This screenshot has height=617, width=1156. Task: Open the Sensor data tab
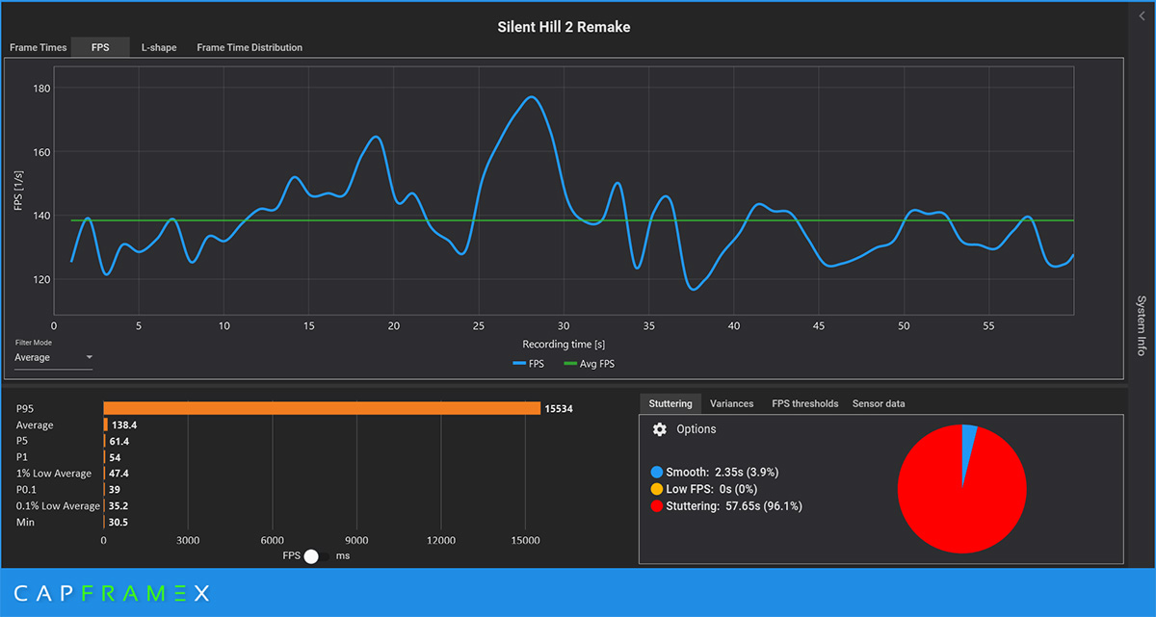[879, 403]
